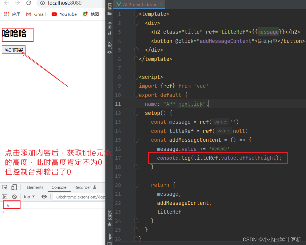This screenshot has height=245, width=306.
Task: Open the 提交 commit tool window
Action: point(109,48)
